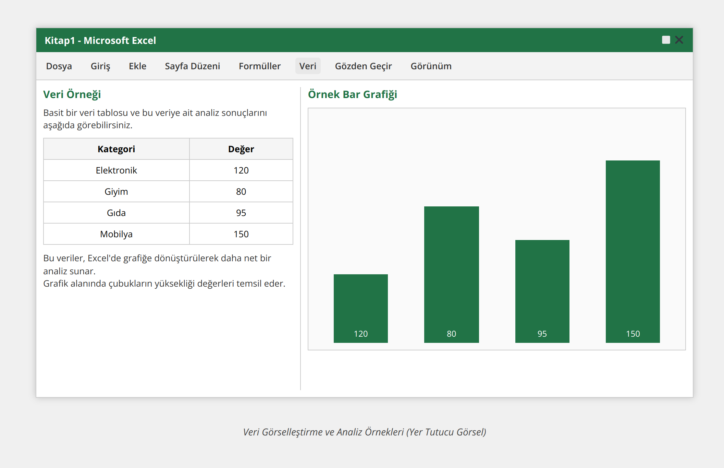Select the Kategori column header

click(x=116, y=149)
